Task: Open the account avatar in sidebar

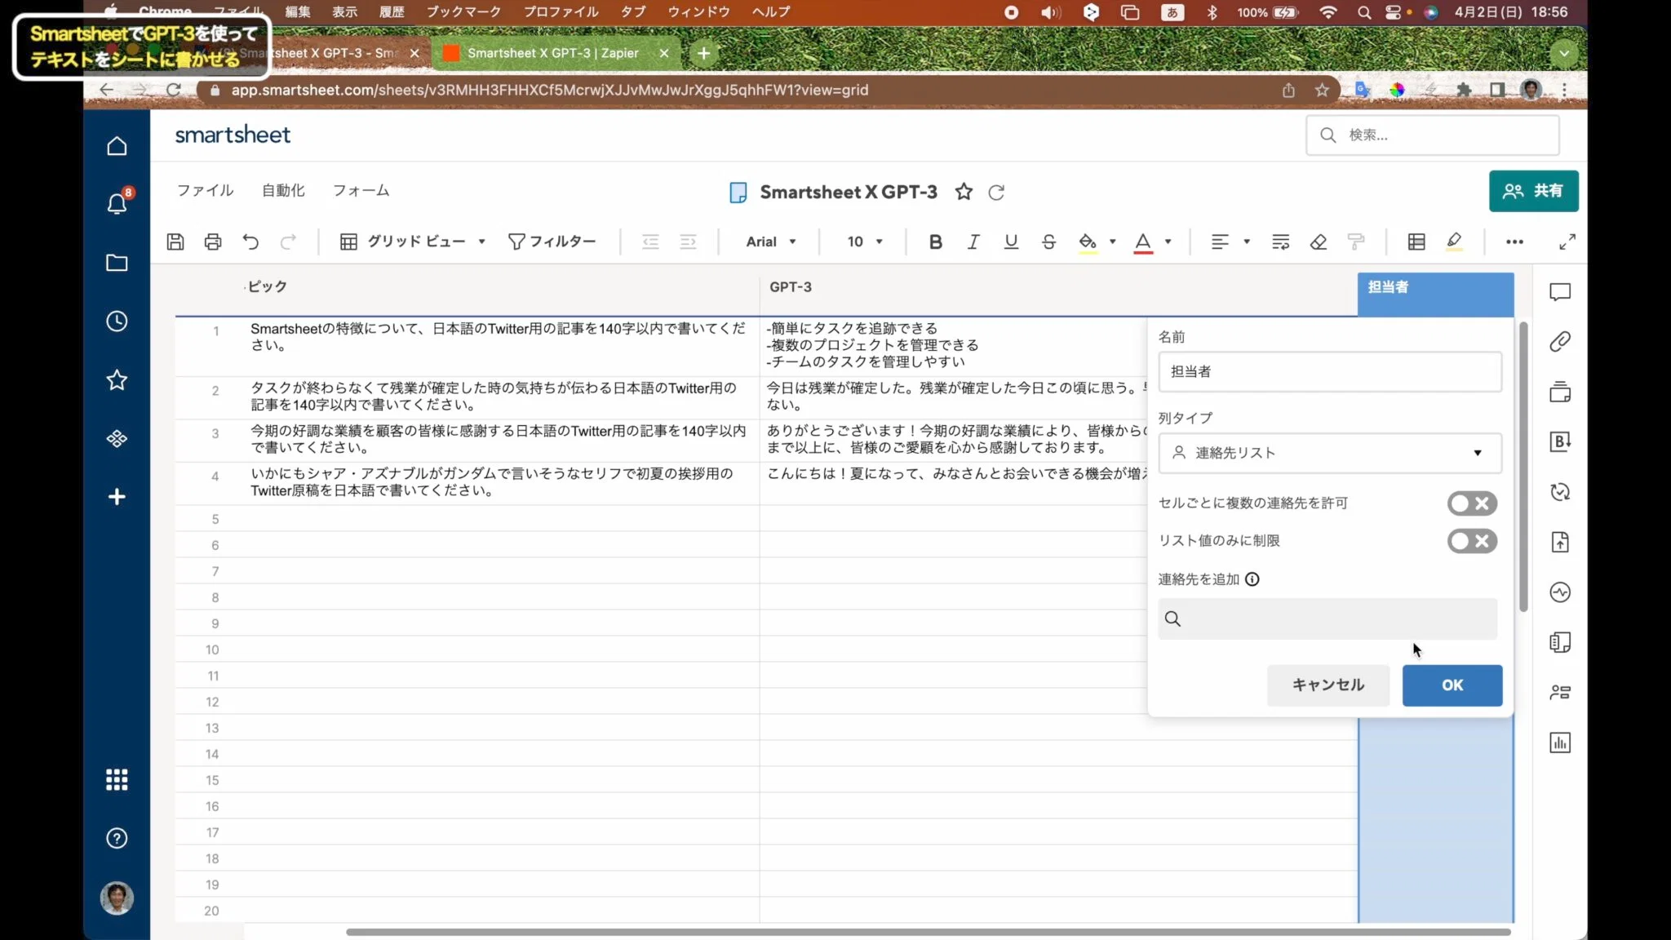Action: (117, 898)
